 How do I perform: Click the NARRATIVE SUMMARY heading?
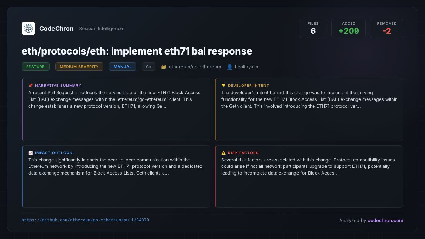click(58, 85)
